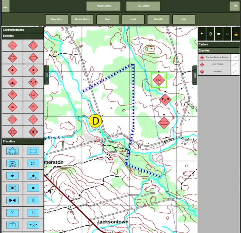Viewport: 241px width, 233px height.
Task: Collapse the left panel with its handle
Action: [47, 75]
